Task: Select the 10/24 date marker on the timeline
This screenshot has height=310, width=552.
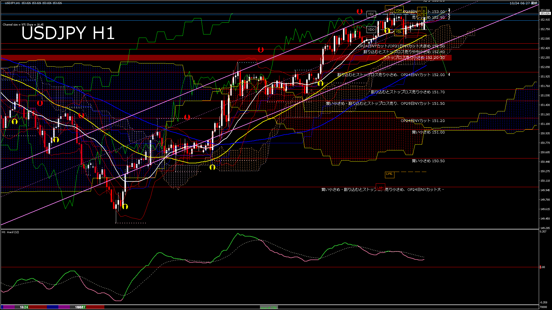Action: coord(24,307)
